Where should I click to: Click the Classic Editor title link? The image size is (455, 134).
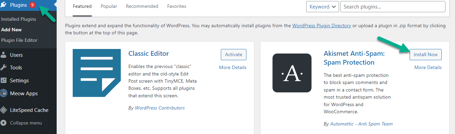pyautogui.click(x=148, y=53)
